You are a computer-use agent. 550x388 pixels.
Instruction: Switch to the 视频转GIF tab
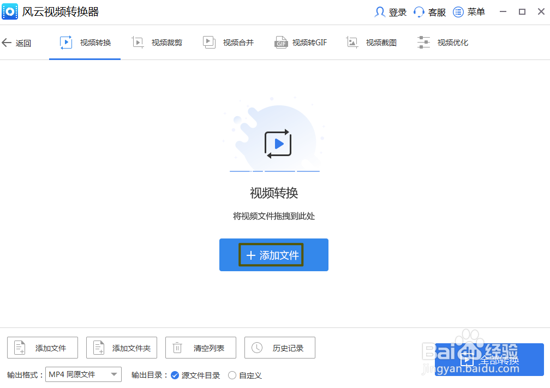[x=300, y=43]
